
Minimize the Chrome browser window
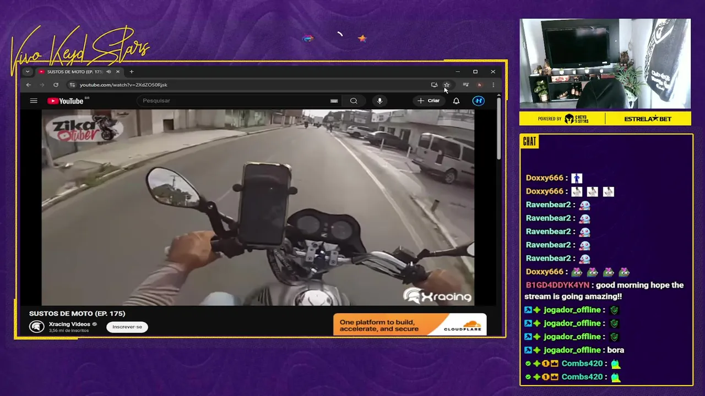click(458, 71)
